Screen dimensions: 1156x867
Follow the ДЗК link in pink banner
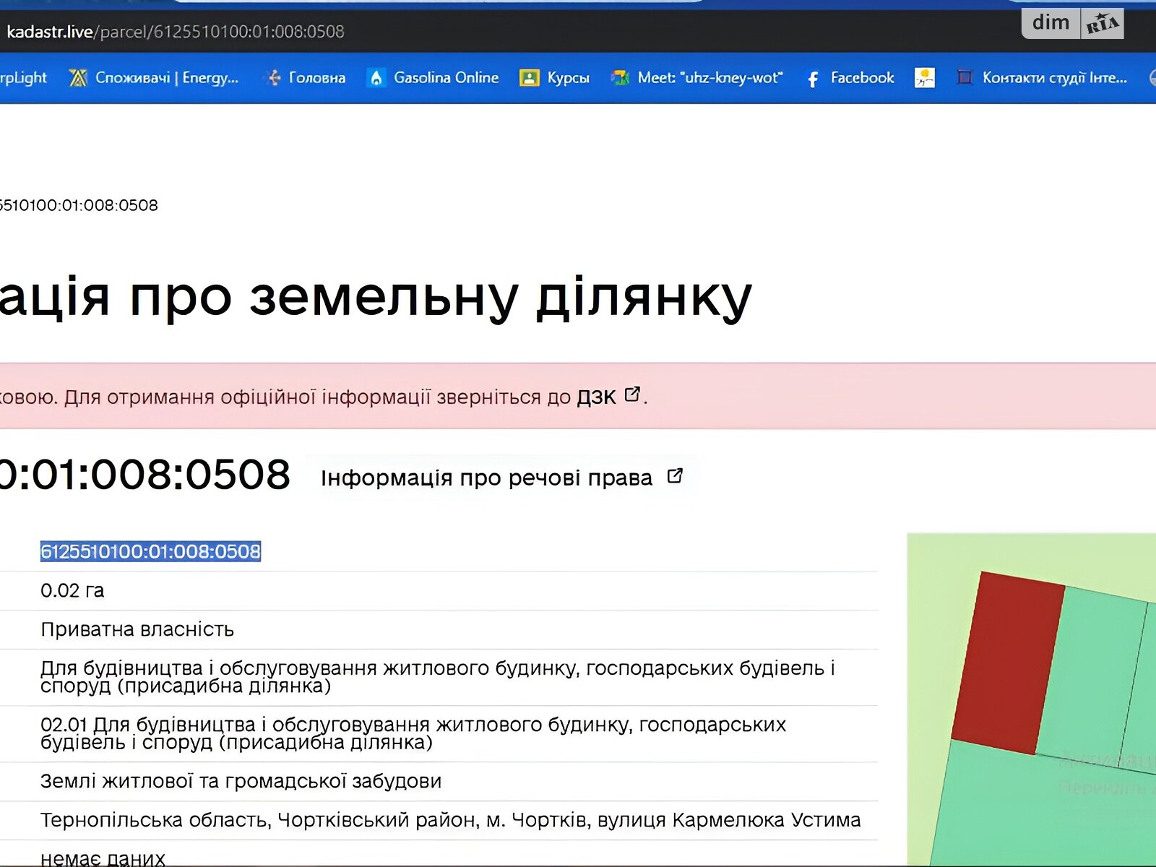(x=596, y=397)
